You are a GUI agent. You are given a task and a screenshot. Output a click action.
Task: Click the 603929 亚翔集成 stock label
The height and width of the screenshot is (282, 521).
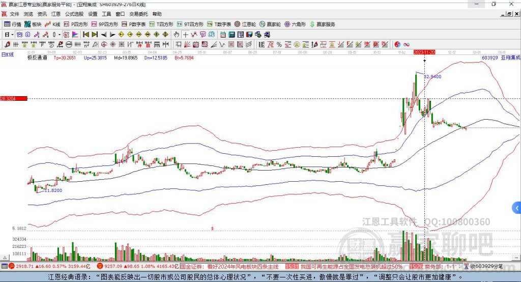click(x=501, y=58)
